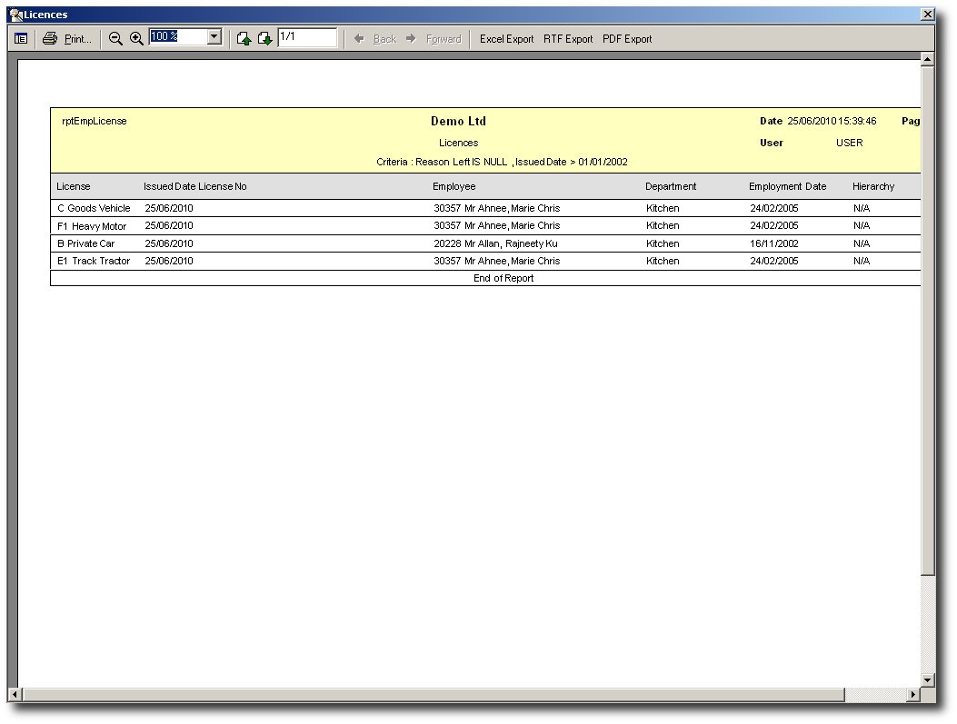Close the Licences window
957x724 pixels.
click(x=927, y=15)
